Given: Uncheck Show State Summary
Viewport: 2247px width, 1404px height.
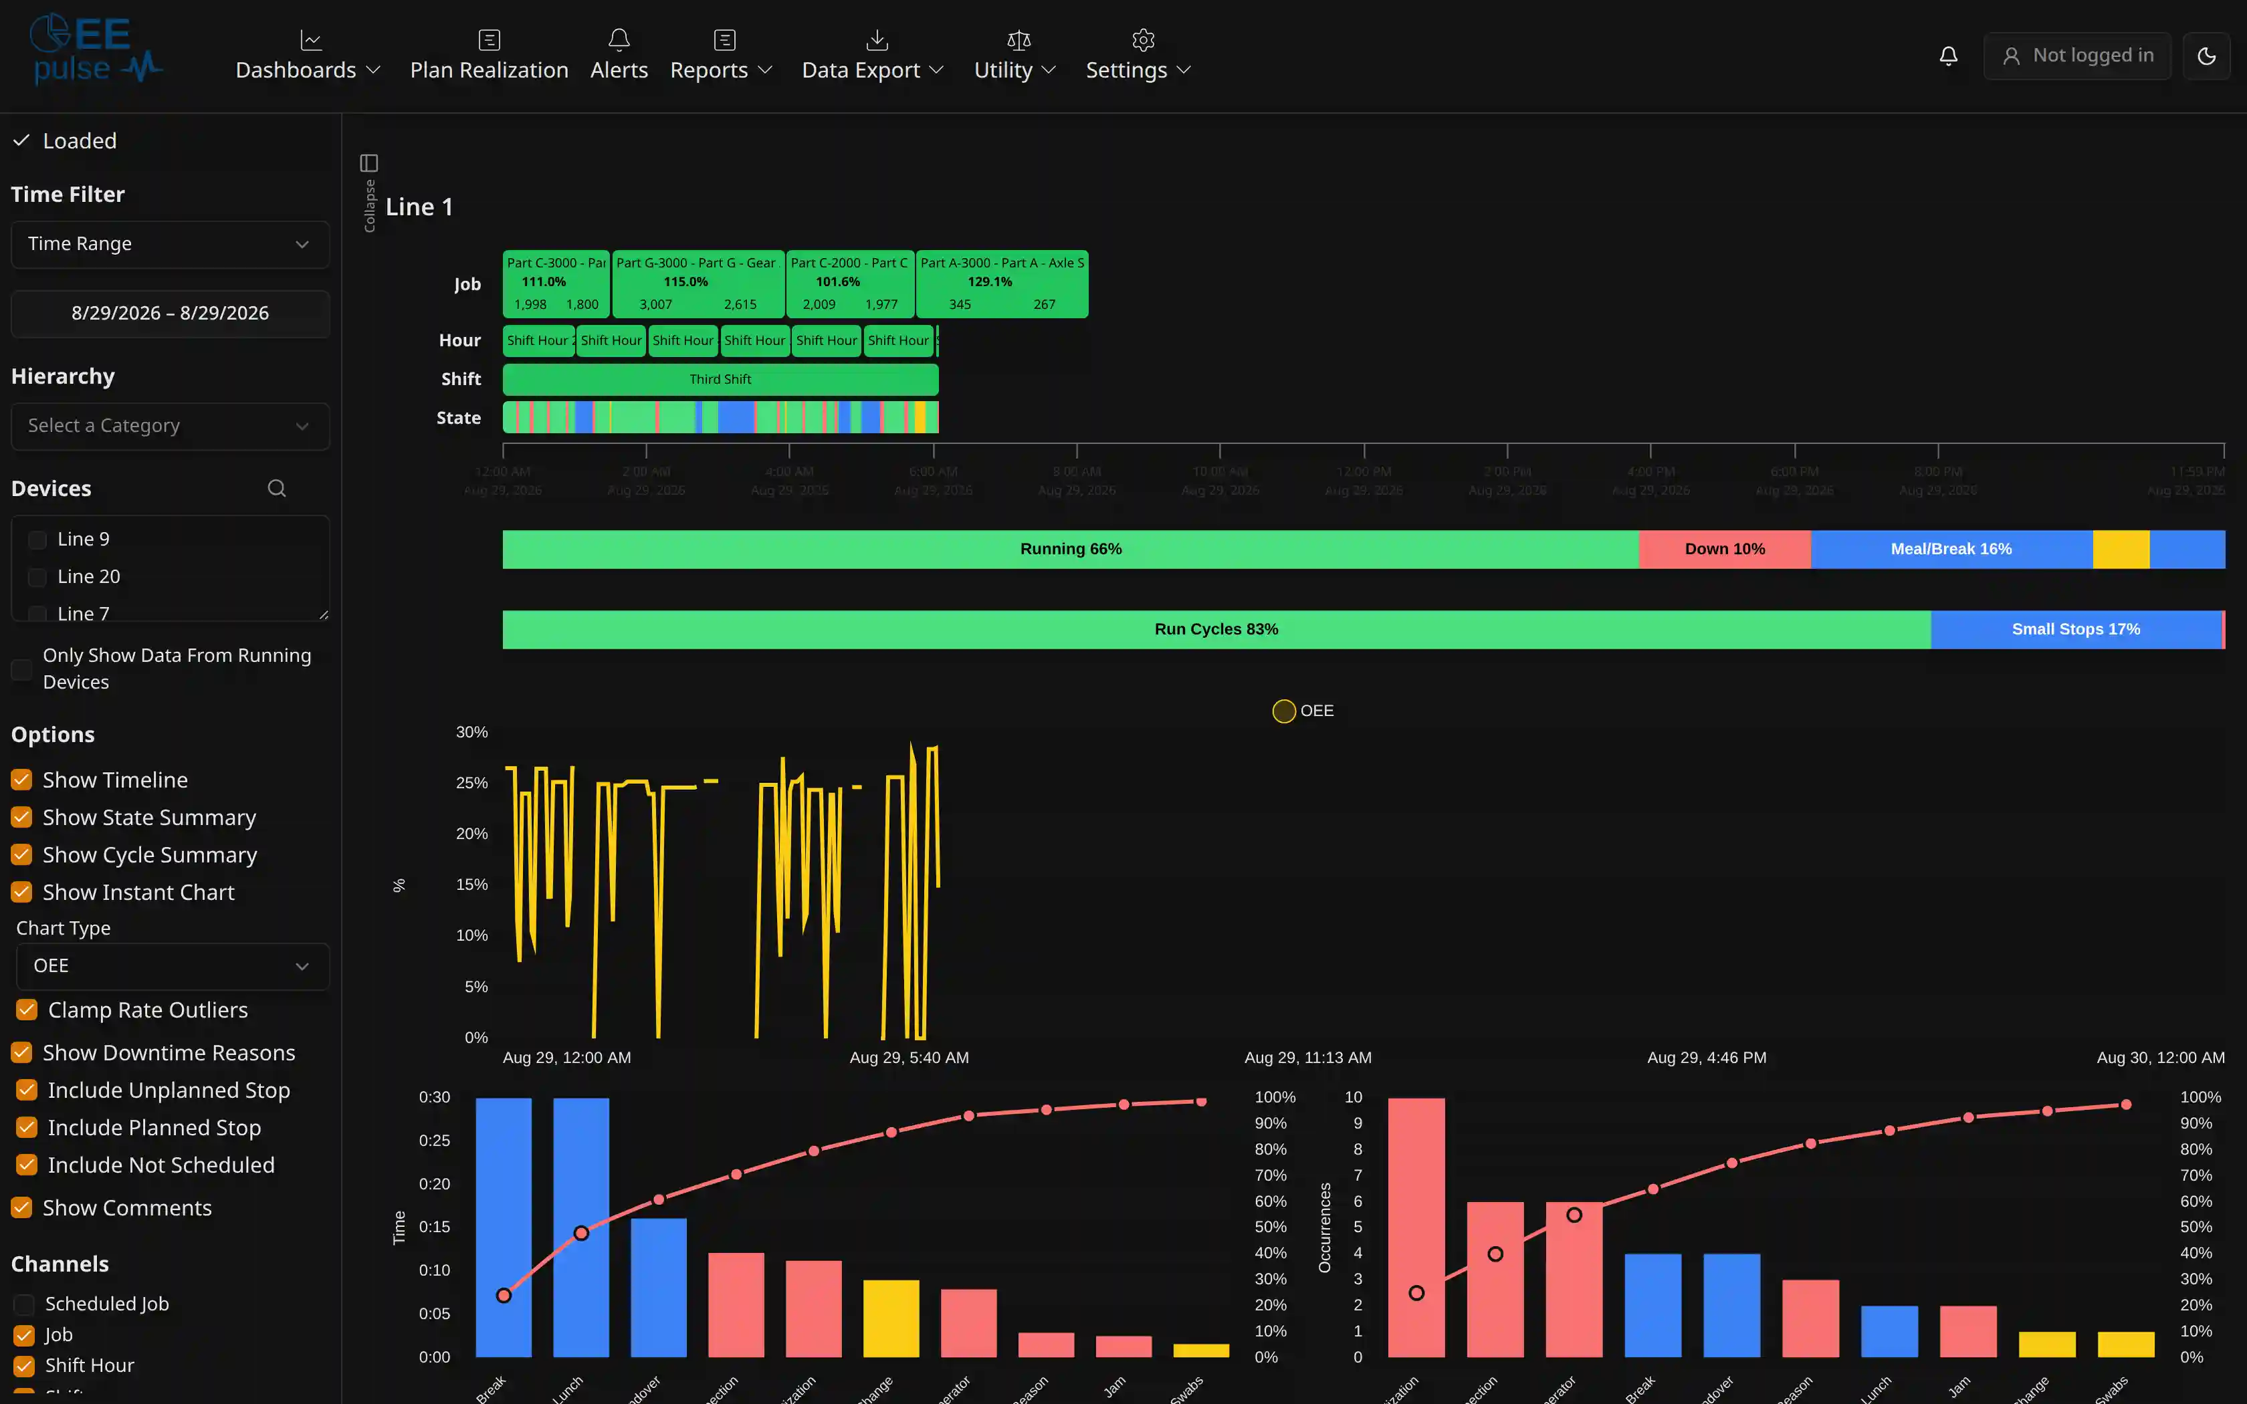Looking at the screenshot, I should pyautogui.click(x=21, y=817).
